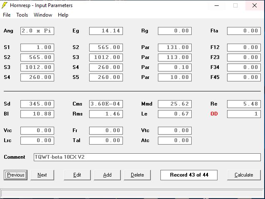Select the Mmd field showing 25.62
Viewport: 265px width, 199px height.
coord(175,104)
